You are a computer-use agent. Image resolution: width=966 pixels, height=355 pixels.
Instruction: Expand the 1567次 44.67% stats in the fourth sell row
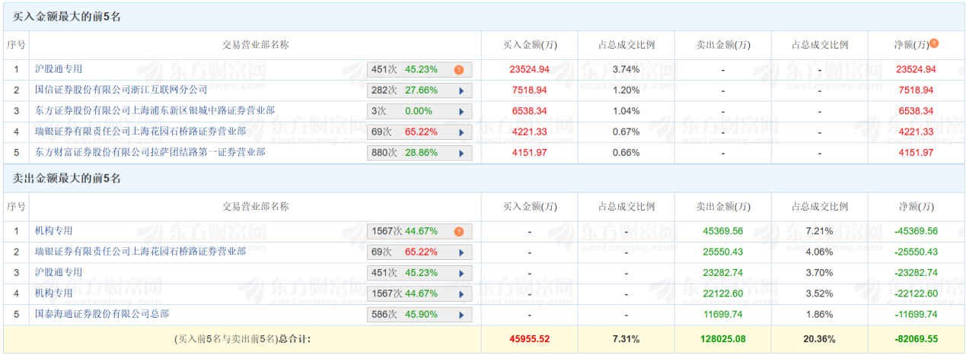coord(461,293)
